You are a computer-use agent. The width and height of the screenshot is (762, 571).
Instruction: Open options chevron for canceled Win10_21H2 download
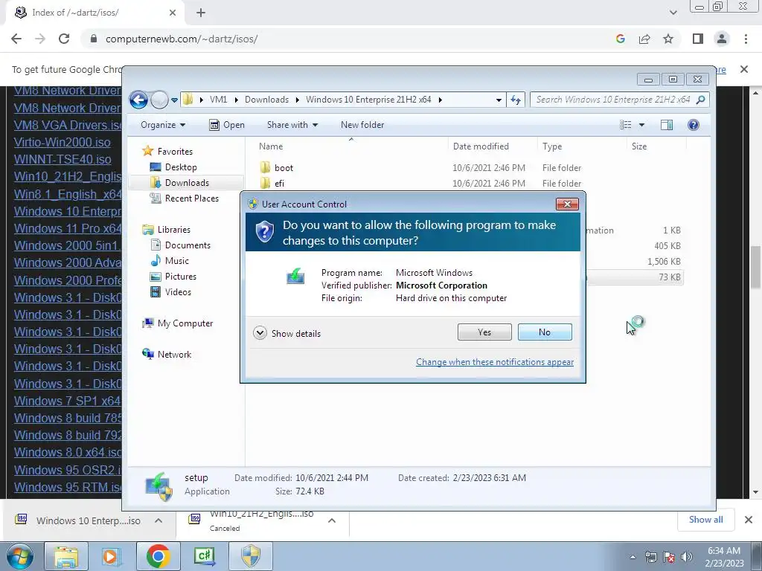pyautogui.click(x=332, y=520)
